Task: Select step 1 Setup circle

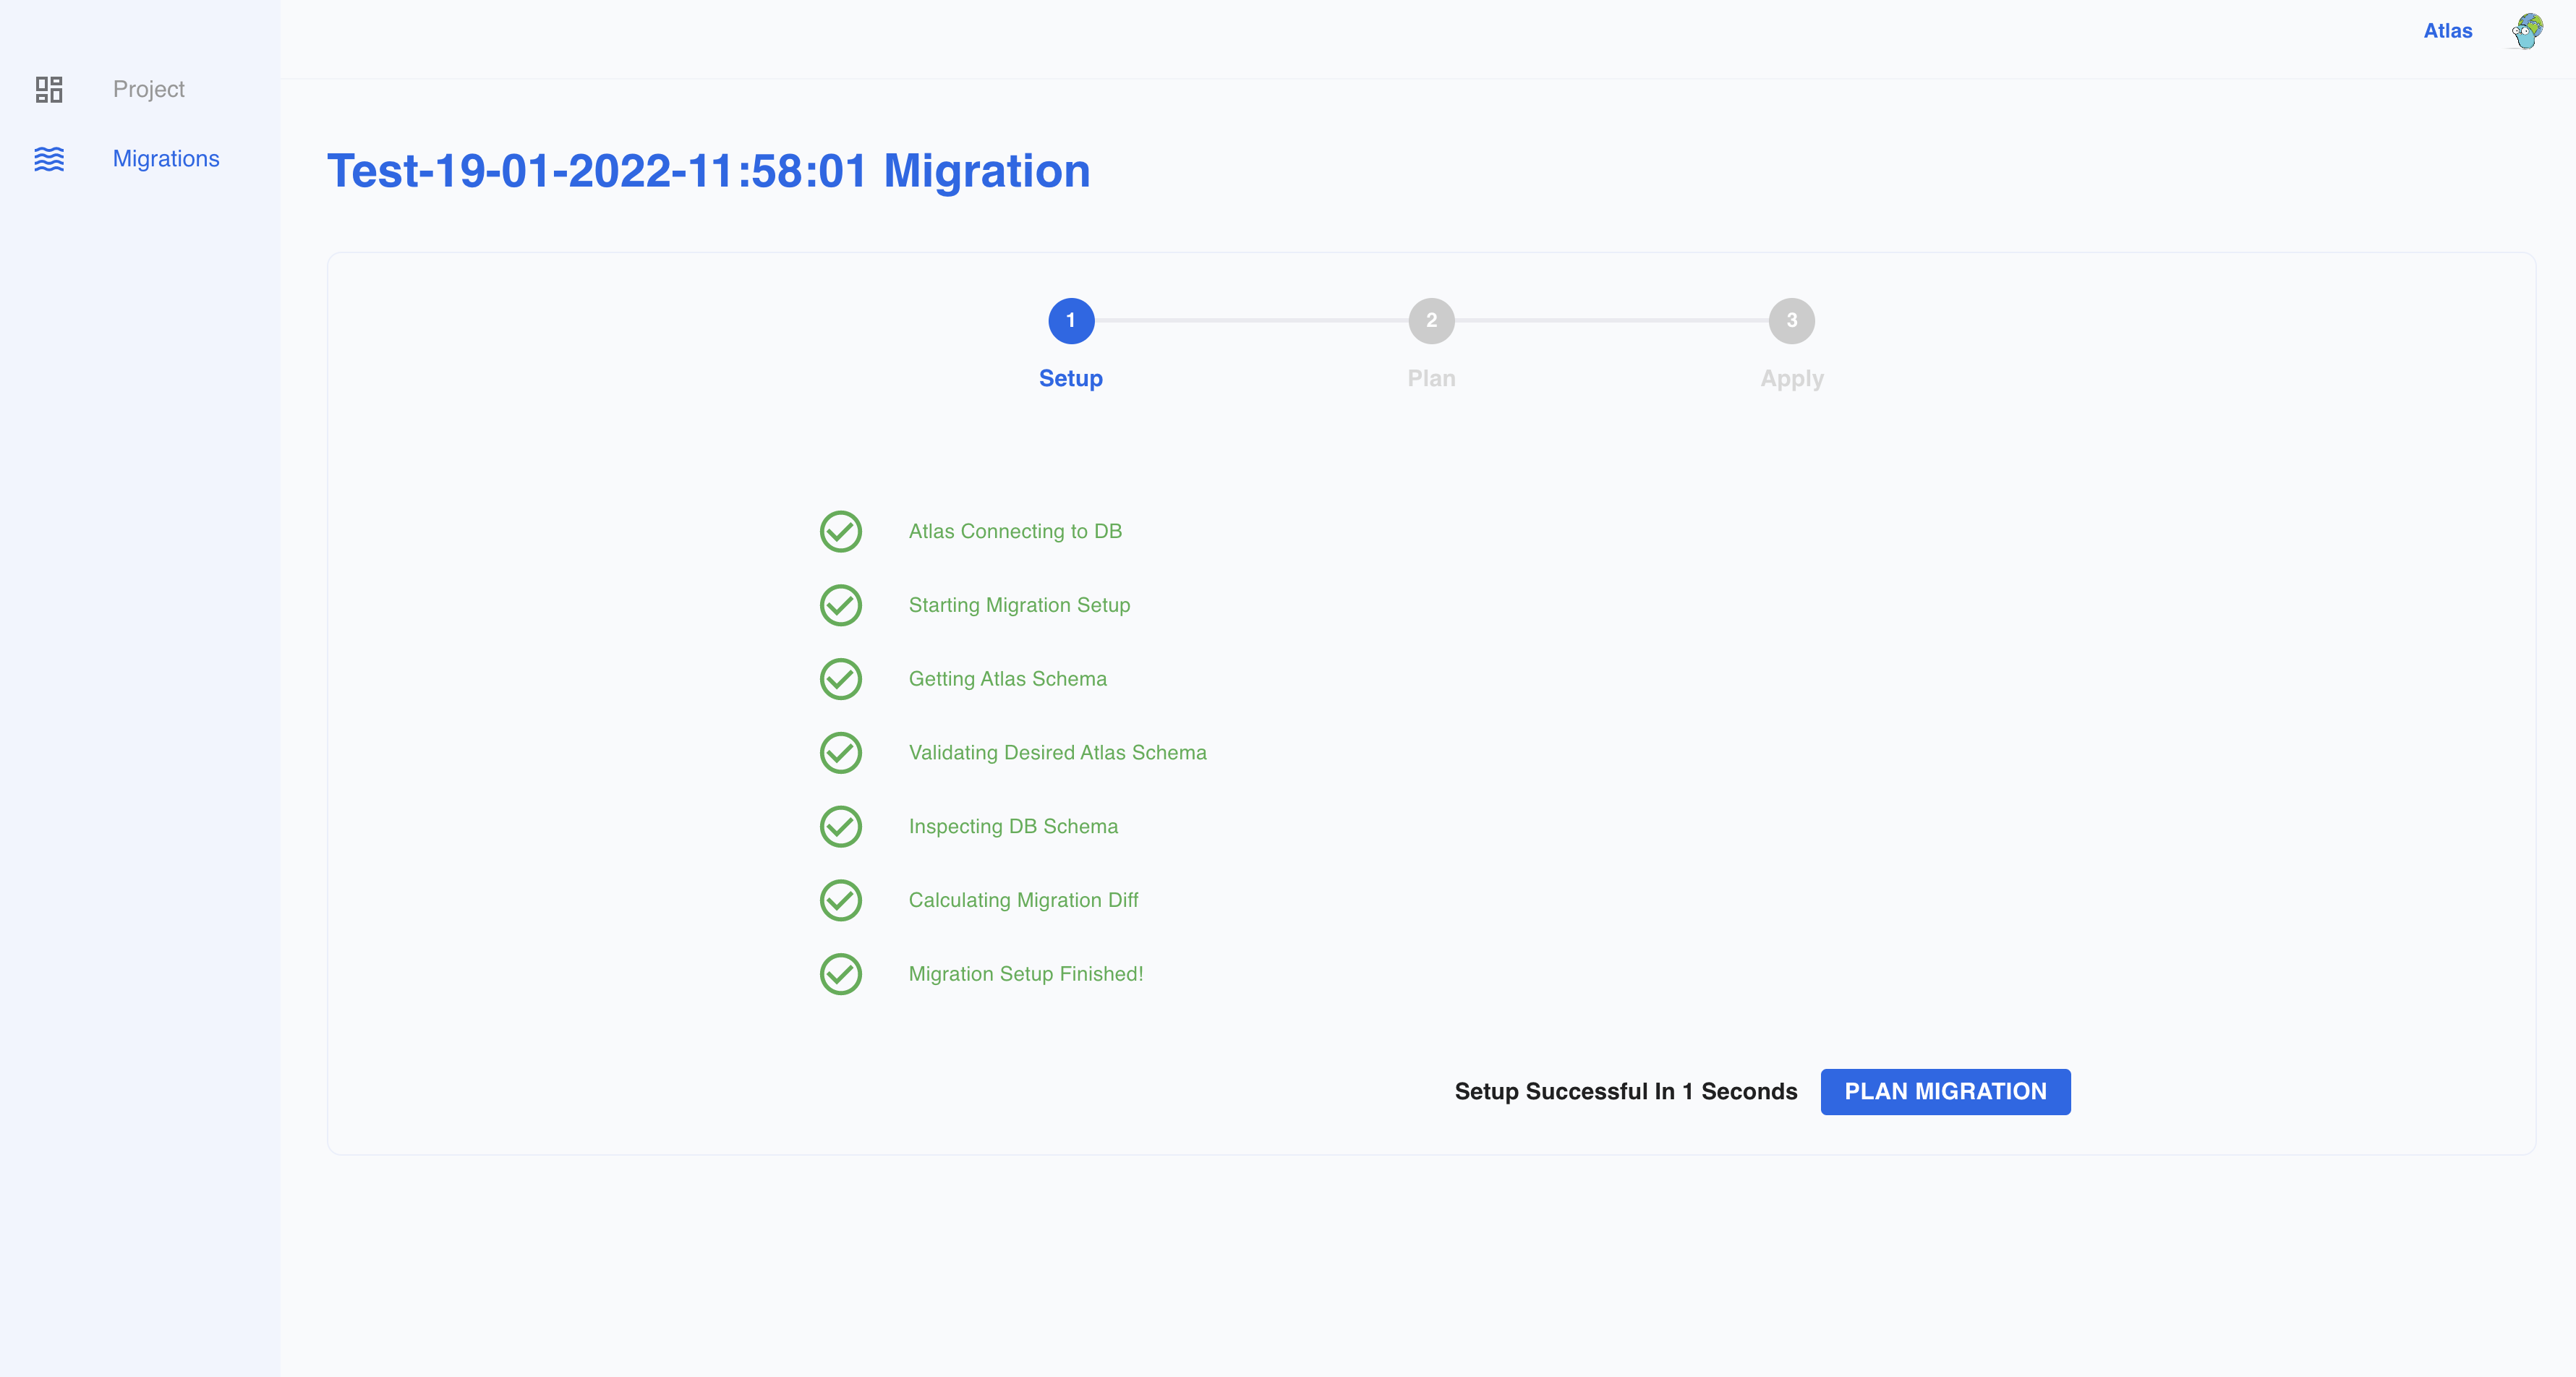Action: point(1071,321)
